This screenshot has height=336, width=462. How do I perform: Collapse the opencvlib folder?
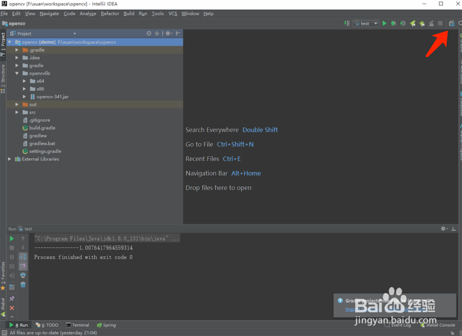tap(17, 73)
